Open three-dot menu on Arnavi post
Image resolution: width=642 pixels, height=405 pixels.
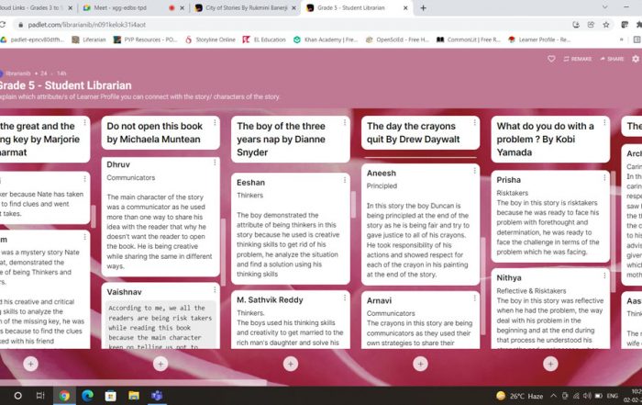(474, 298)
